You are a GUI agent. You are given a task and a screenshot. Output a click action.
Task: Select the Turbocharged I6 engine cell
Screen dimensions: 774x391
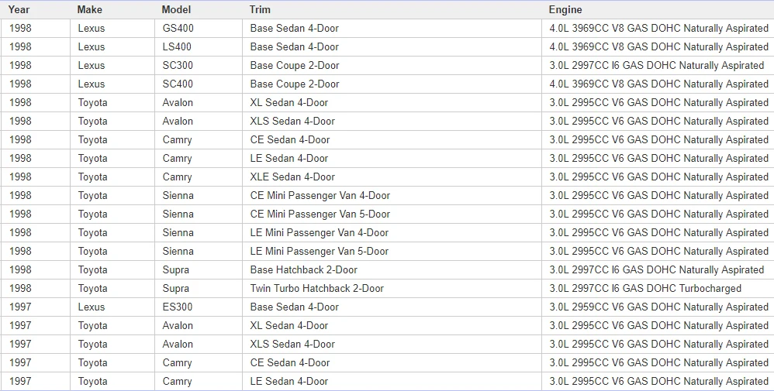pyautogui.click(x=658, y=289)
